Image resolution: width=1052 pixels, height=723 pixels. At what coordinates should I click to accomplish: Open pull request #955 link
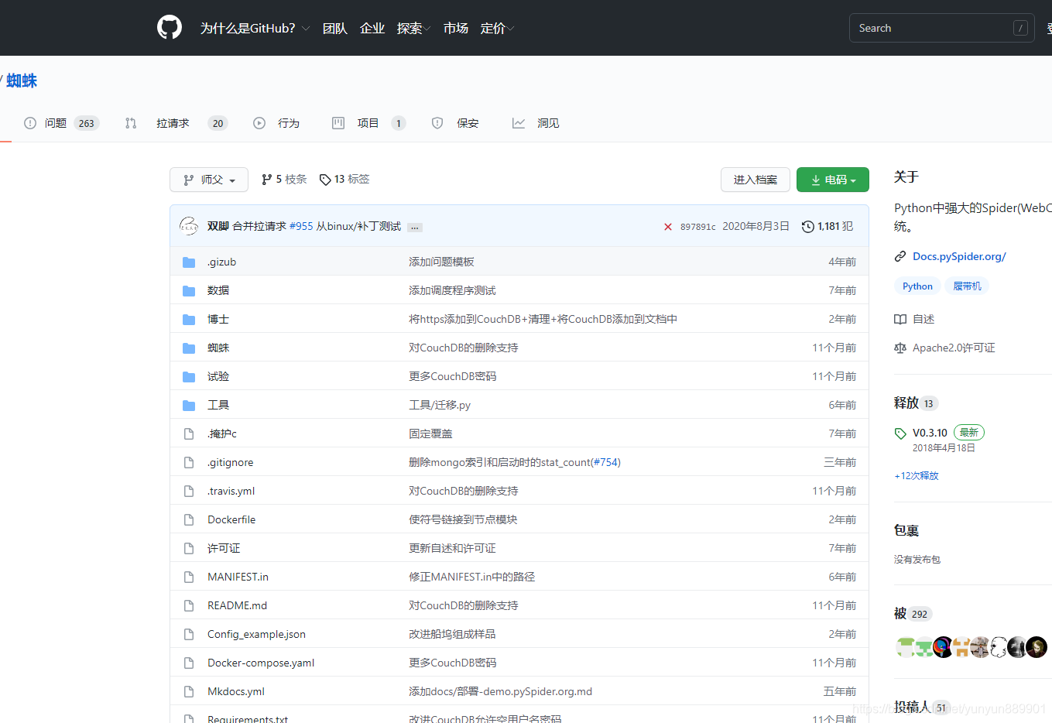[x=301, y=226]
